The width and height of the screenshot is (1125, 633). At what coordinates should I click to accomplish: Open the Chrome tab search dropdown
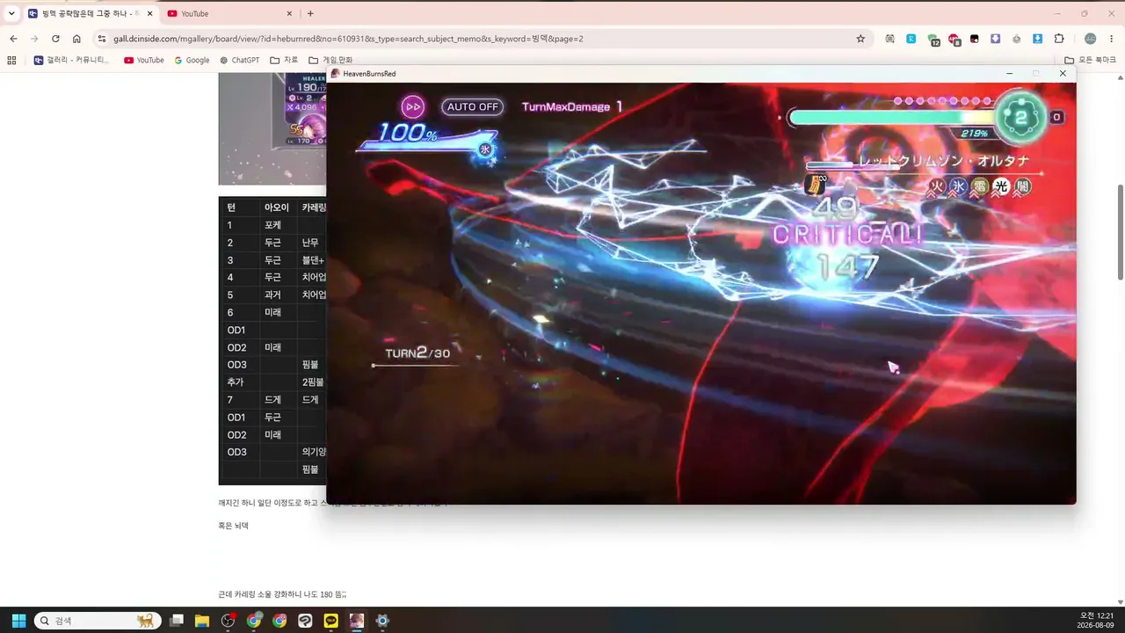coord(11,13)
